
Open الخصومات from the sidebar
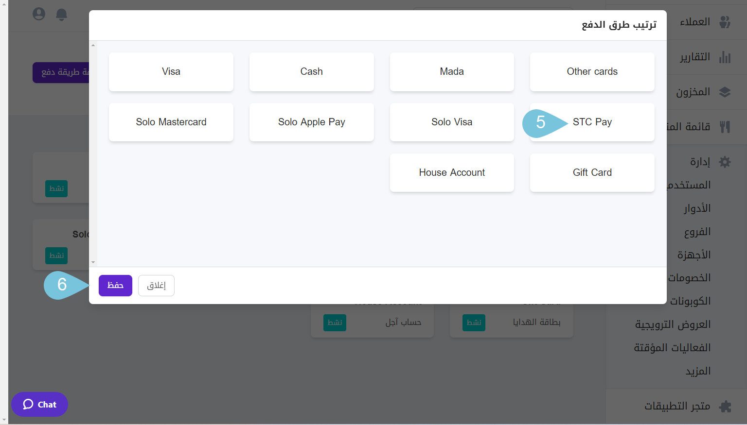694,277
